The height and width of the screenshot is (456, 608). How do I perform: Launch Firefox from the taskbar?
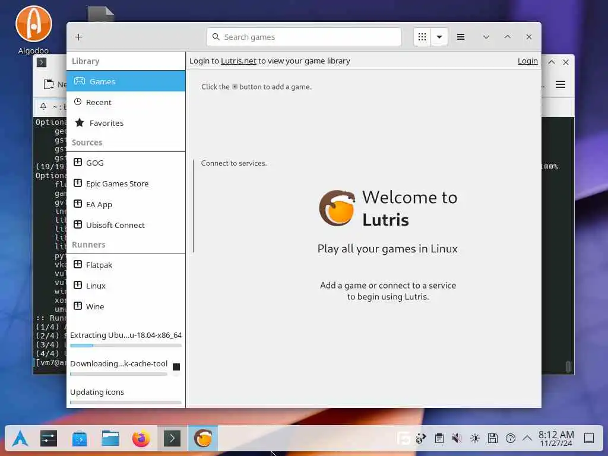click(x=141, y=439)
